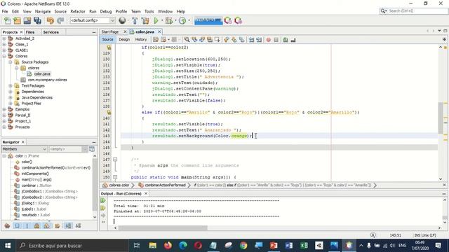Toggle Sort by Name in Navigator
The image size is (449, 252).
click(68, 226)
